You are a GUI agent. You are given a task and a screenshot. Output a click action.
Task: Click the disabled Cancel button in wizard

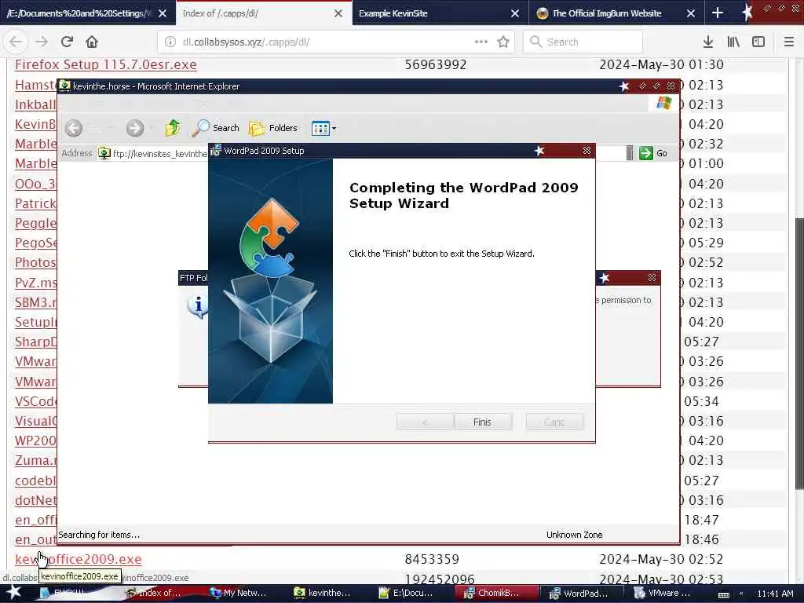(x=554, y=422)
